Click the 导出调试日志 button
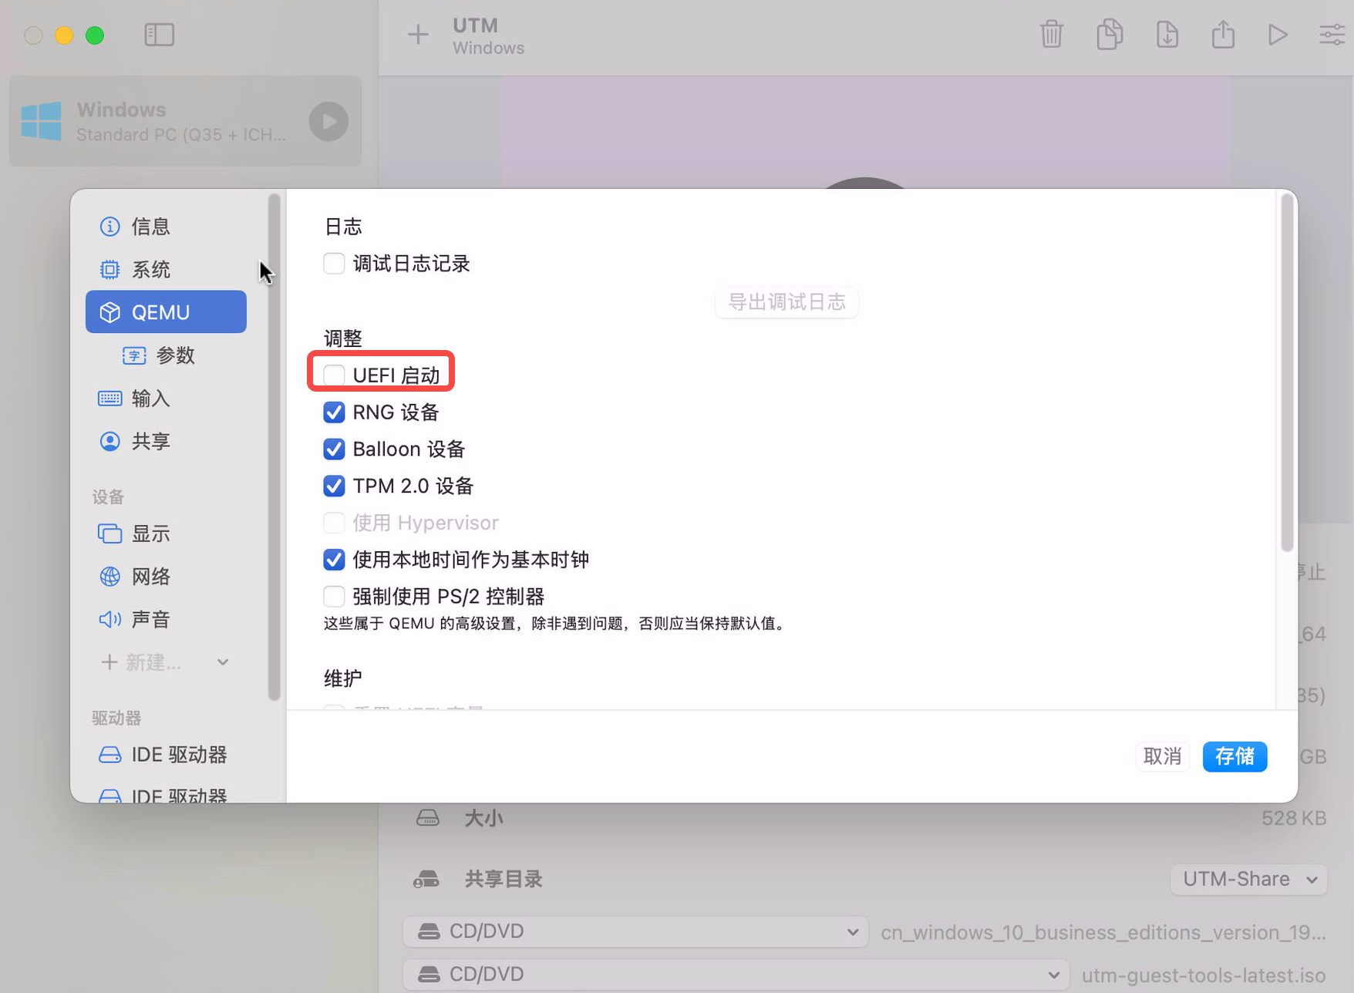Viewport: 1354px width, 993px height. click(x=787, y=302)
